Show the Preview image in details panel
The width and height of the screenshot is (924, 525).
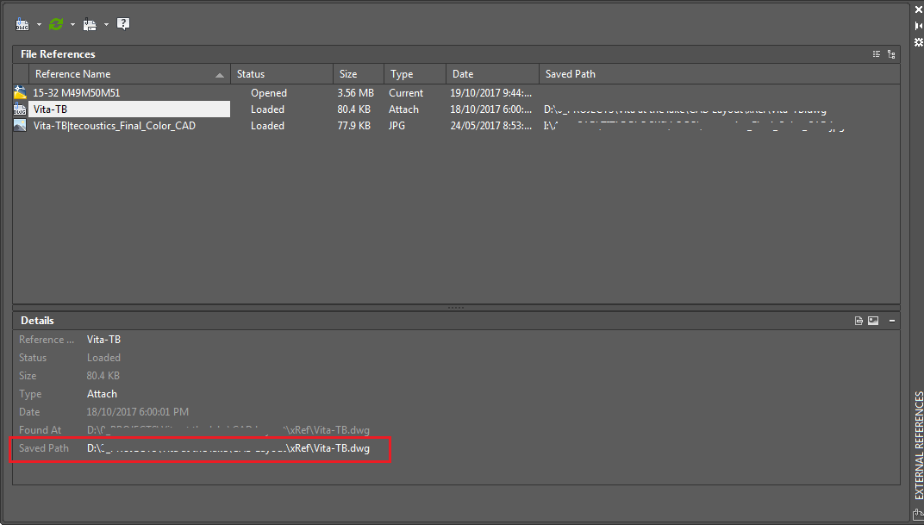[872, 320]
